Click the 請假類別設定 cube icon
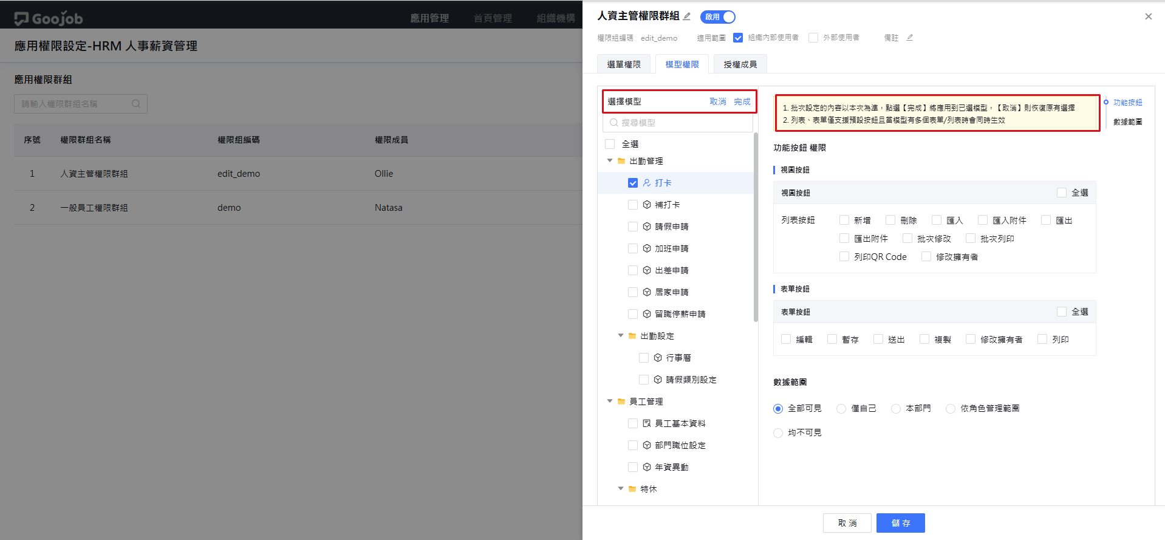This screenshot has height=540, width=1165. [x=658, y=380]
